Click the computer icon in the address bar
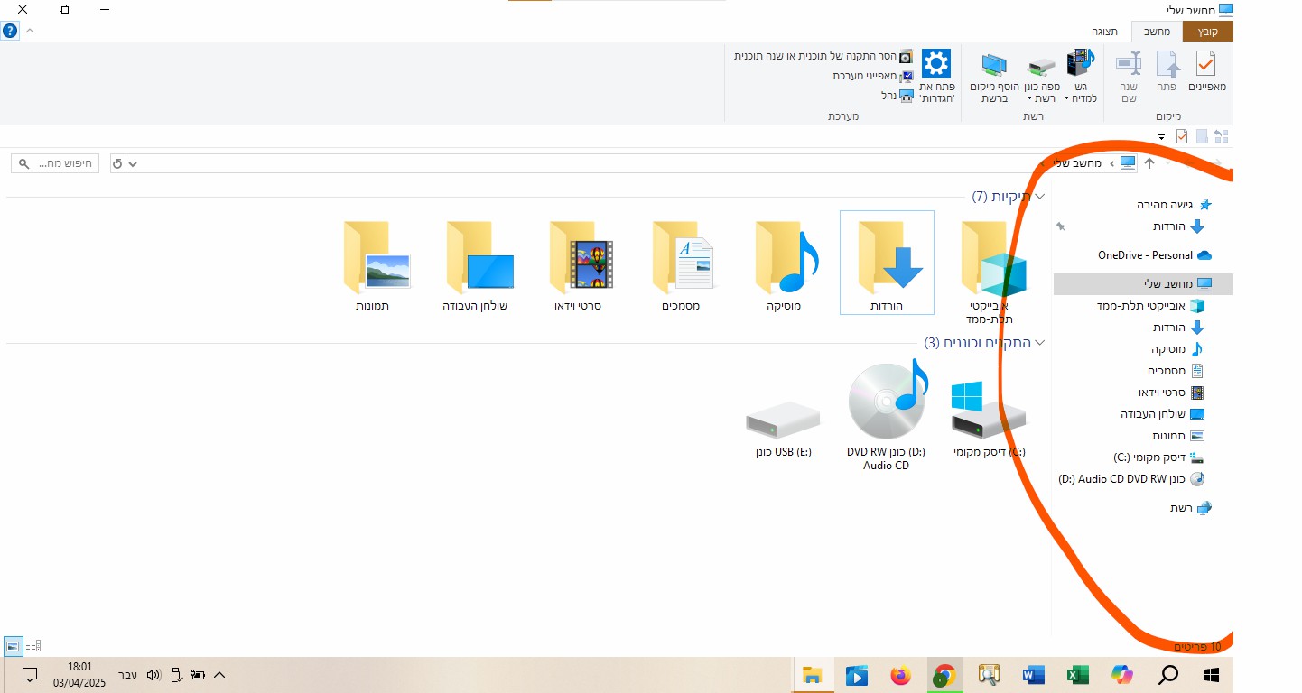The height and width of the screenshot is (693, 1302). (x=1128, y=163)
